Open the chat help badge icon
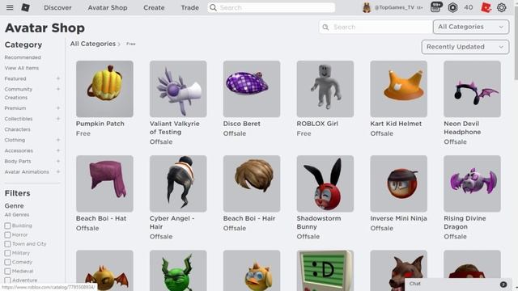The height and width of the screenshot is (291, 518). click(x=503, y=284)
